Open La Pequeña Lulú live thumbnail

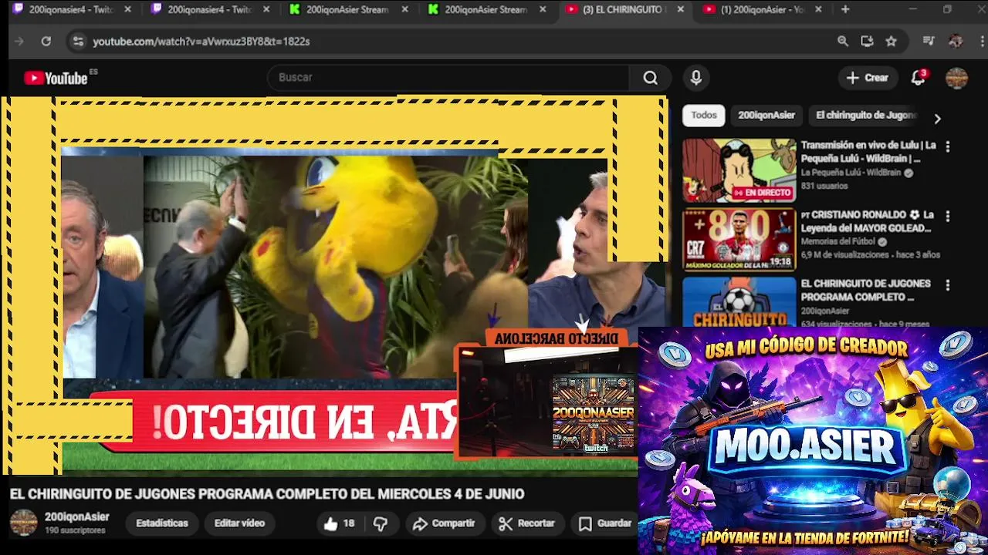739,170
